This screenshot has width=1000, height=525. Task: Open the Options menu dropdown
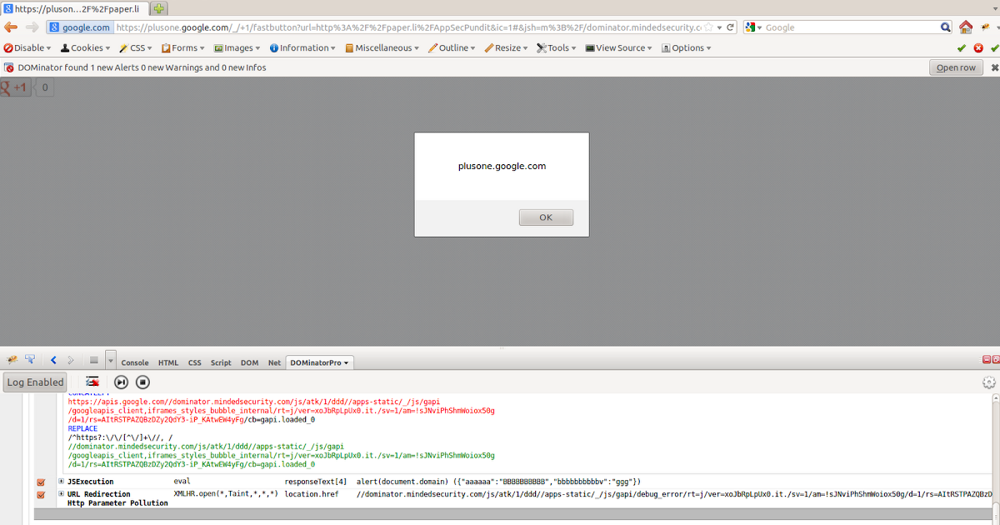(x=687, y=48)
